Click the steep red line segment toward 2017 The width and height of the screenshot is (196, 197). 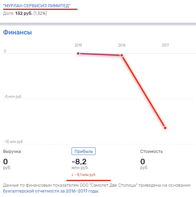(143, 92)
